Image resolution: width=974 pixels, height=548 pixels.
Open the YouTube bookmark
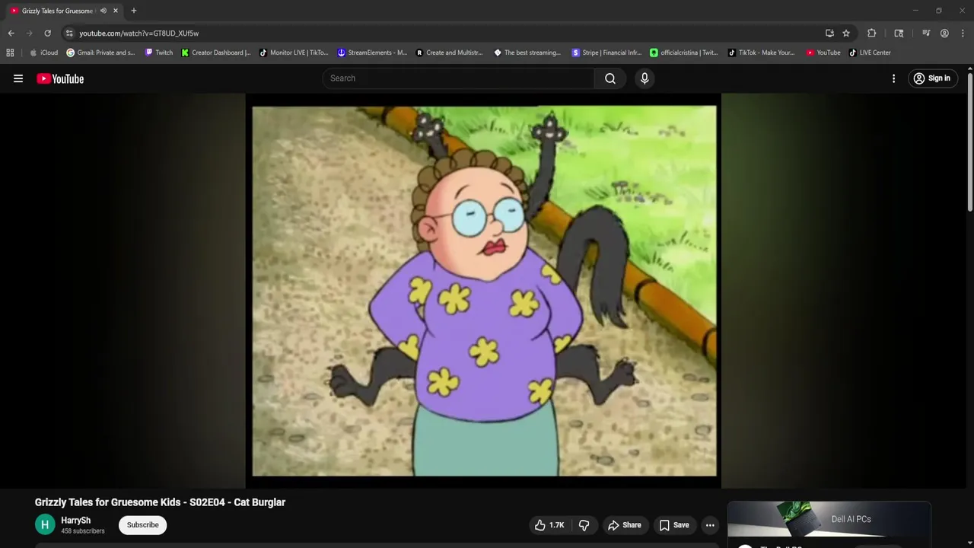coord(823,53)
